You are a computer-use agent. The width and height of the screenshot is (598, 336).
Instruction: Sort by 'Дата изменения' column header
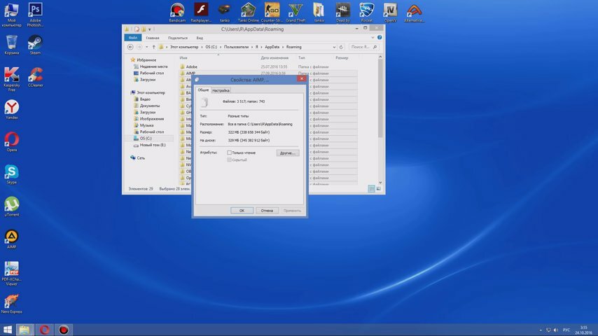pos(274,58)
